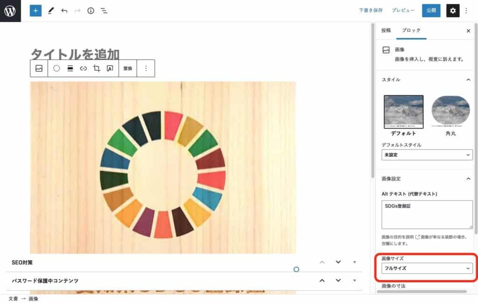The image size is (478, 303).
Task: Open document details info icon
Action: pyautogui.click(x=91, y=11)
